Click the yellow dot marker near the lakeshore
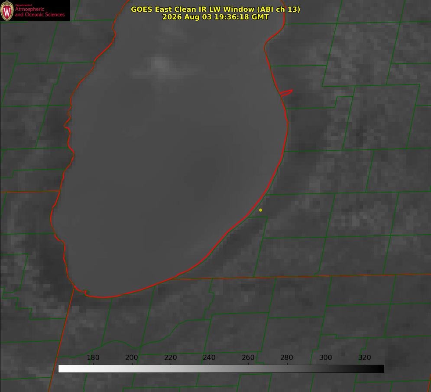This screenshot has height=392, width=431. [260, 210]
